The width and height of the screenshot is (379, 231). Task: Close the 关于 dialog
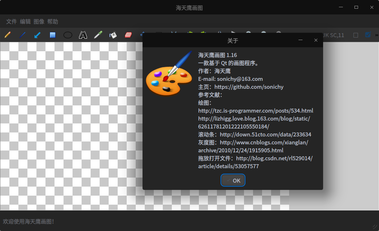coord(316,40)
